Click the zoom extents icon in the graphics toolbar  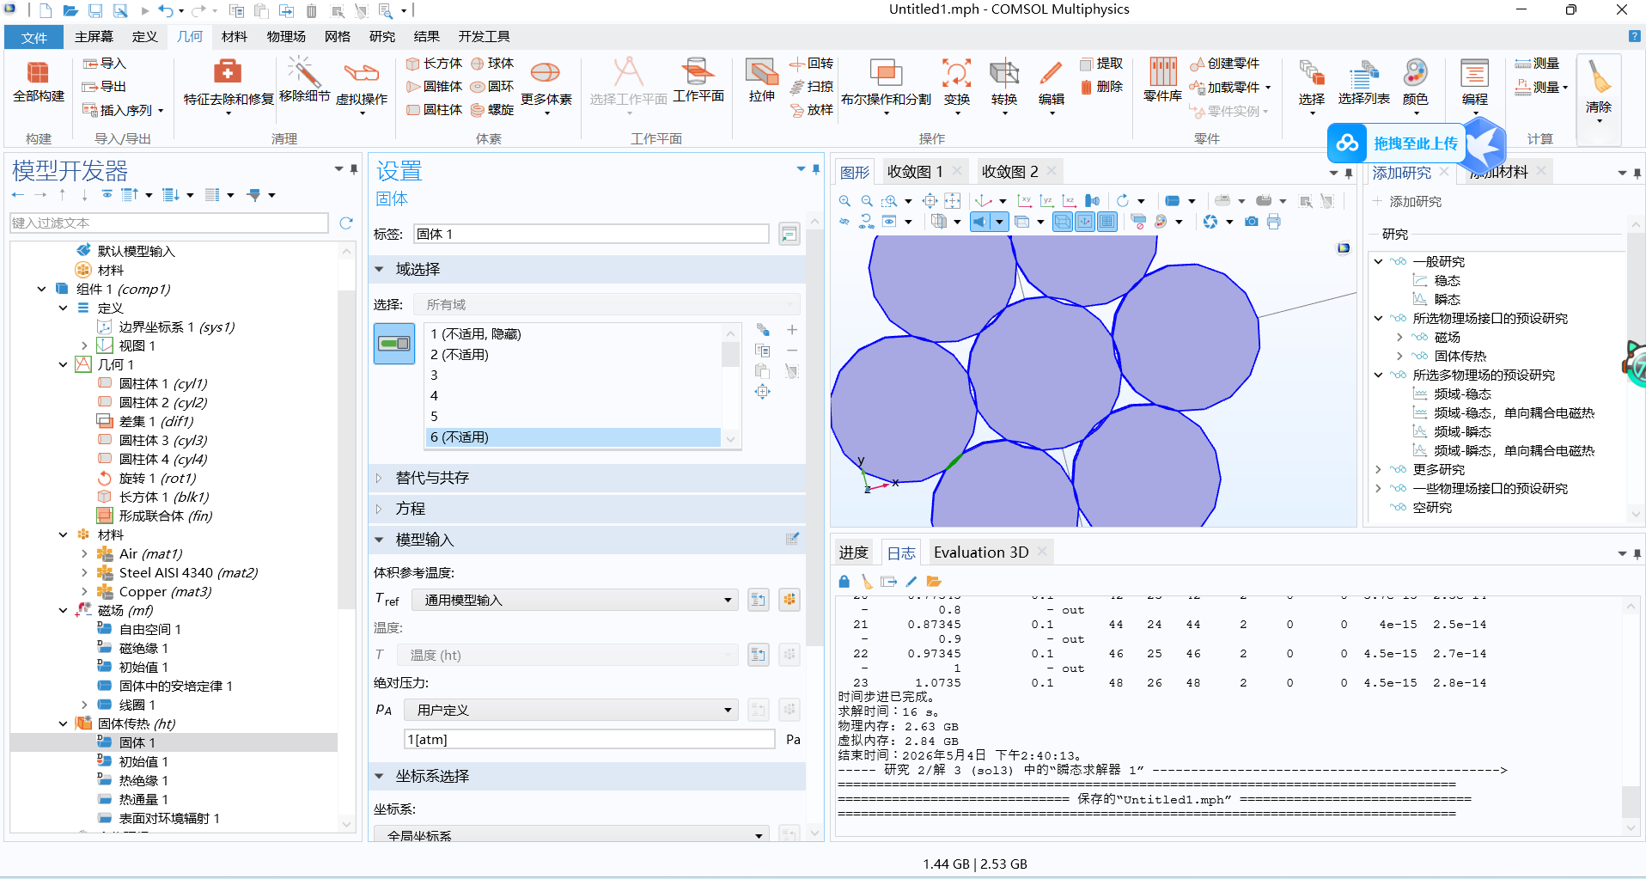tap(953, 201)
